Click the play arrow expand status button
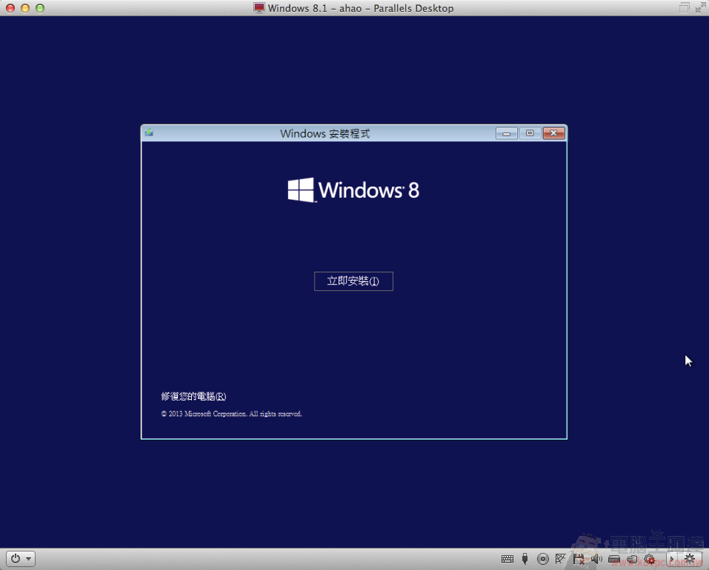This screenshot has width=709, height=570. click(x=671, y=559)
